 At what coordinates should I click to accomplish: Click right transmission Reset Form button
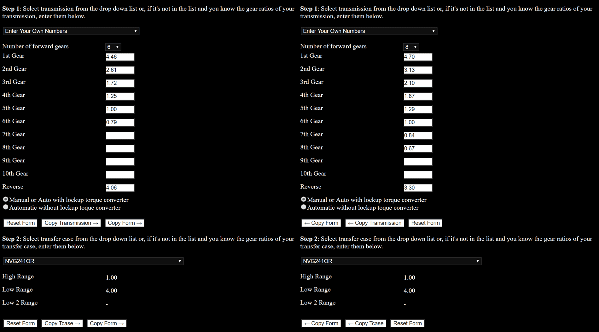pyautogui.click(x=425, y=223)
